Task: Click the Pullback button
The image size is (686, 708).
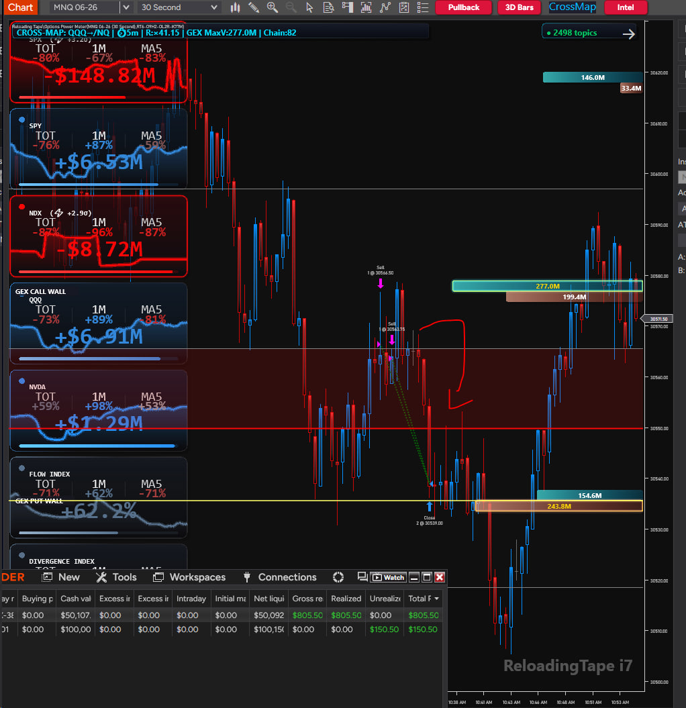Action: [x=463, y=7]
